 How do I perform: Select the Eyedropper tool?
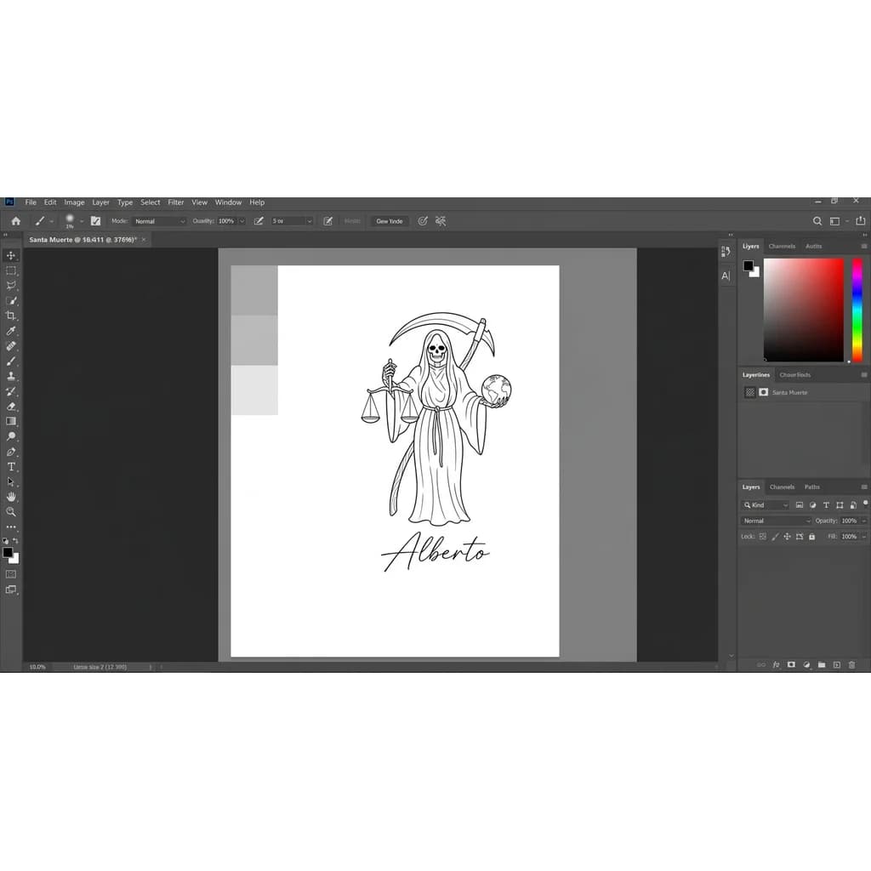[x=10, y=331]
